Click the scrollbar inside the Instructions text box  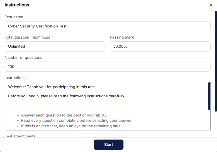point(209,96)
